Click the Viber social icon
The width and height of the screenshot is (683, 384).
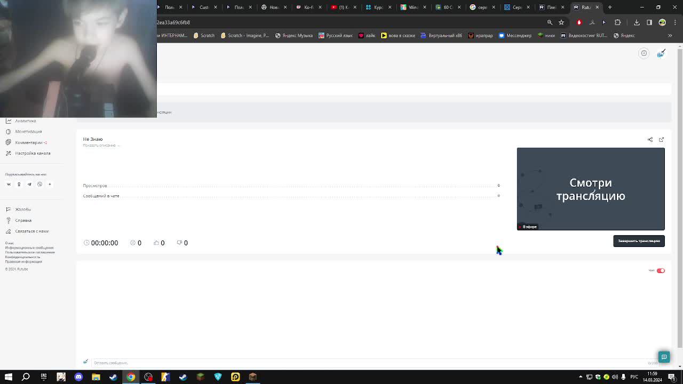point(39,185)
